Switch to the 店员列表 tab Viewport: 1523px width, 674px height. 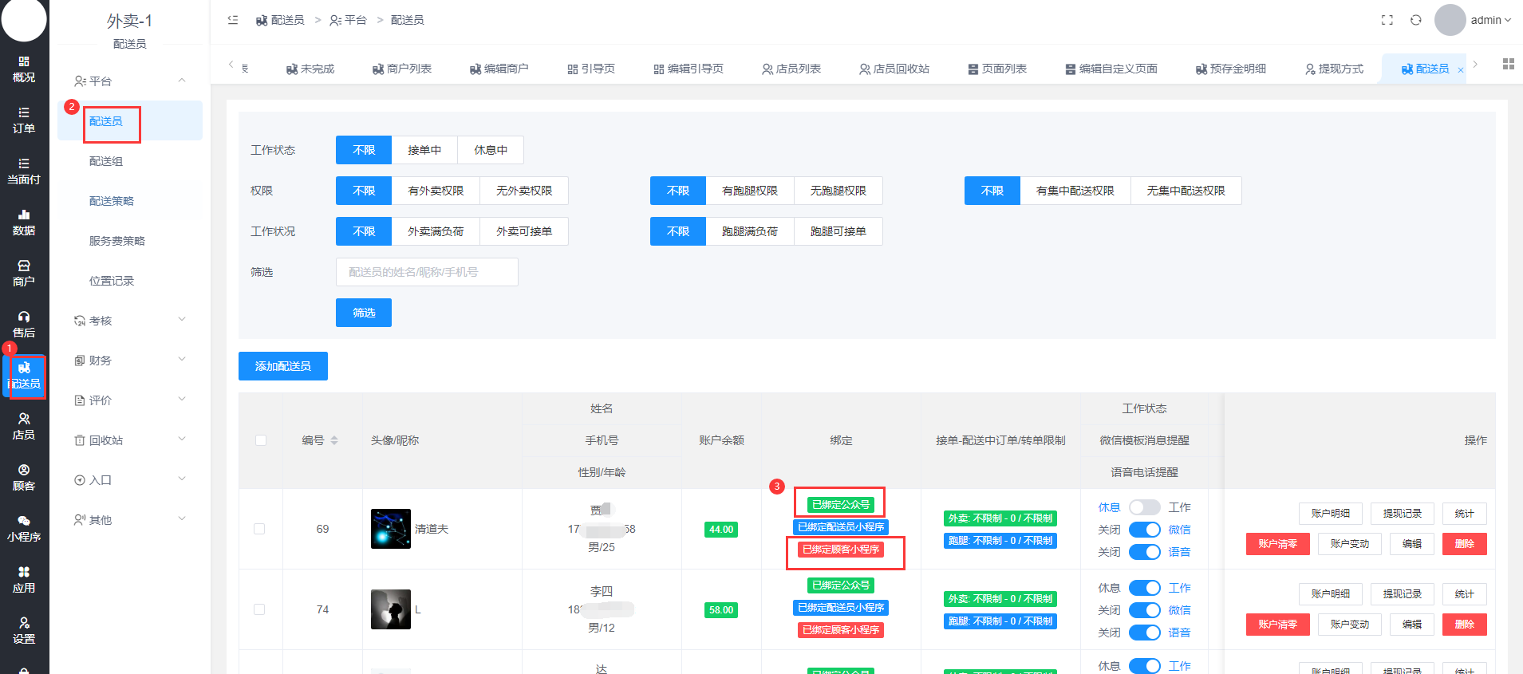(x=791, y=69)
